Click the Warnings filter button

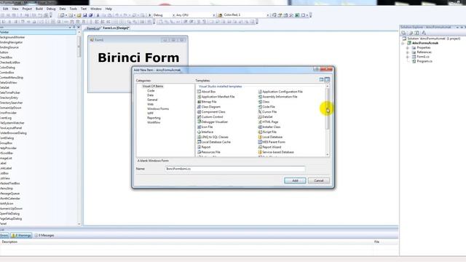coord(21,235)
